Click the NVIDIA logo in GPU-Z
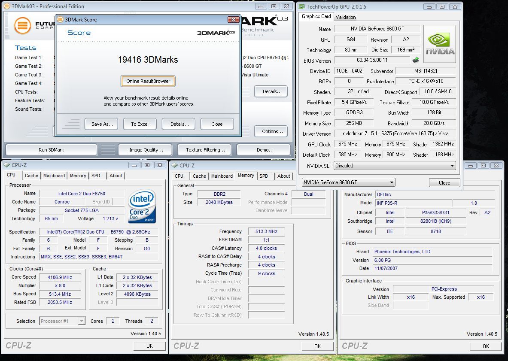The height and width of the screenshot is (361, 508). pyautogui.click(x=440, y=44)
